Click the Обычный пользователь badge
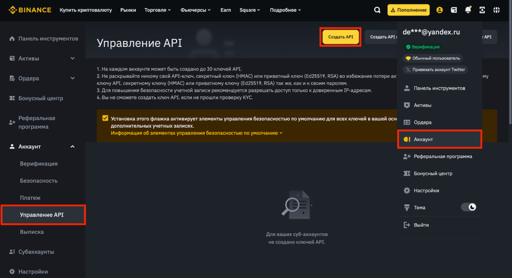 pyautogui.click(x=432, y=58)
